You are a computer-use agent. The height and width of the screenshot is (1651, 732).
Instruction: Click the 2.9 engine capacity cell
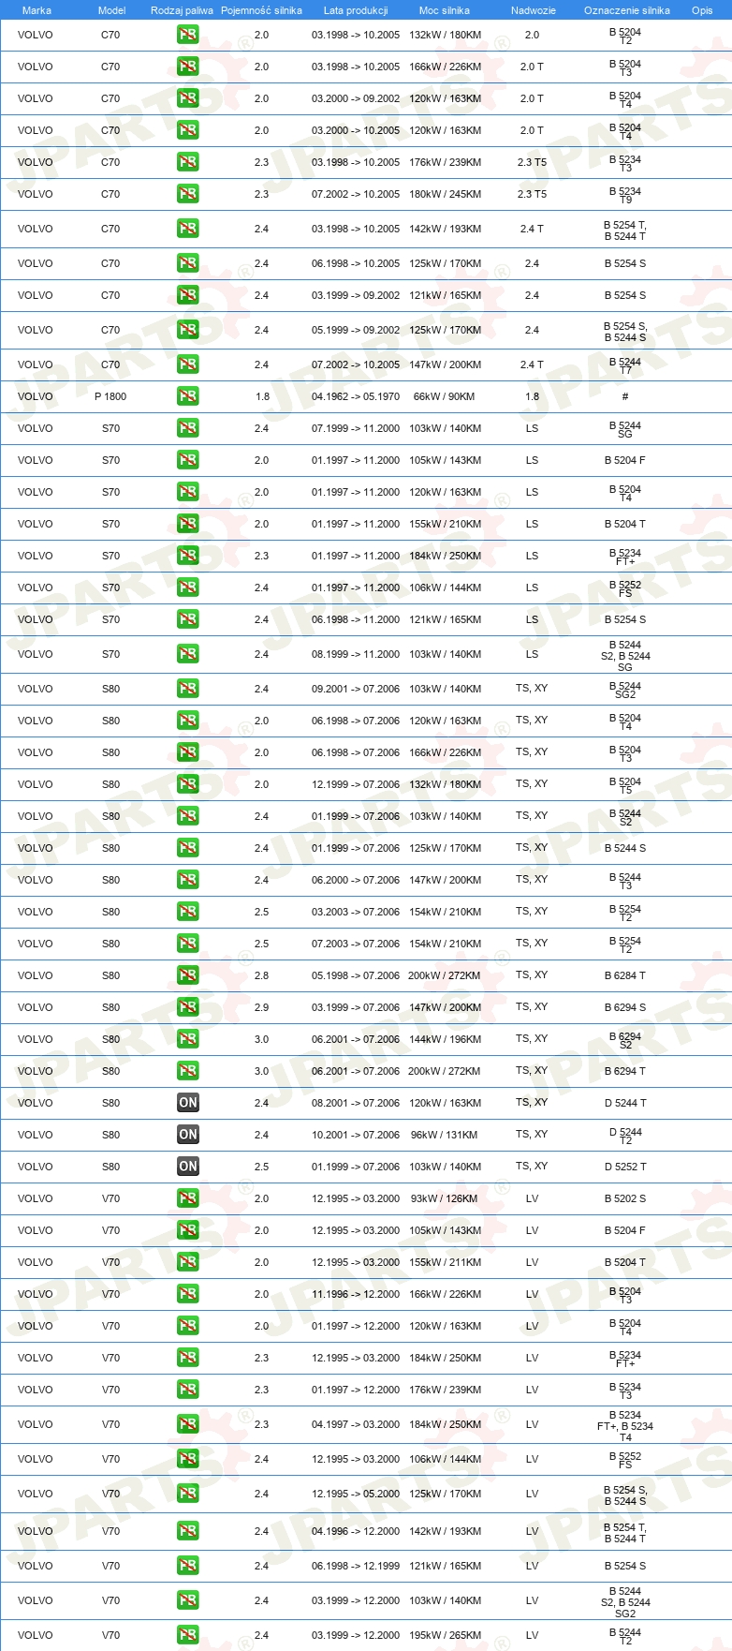[x=262, y=1007]
